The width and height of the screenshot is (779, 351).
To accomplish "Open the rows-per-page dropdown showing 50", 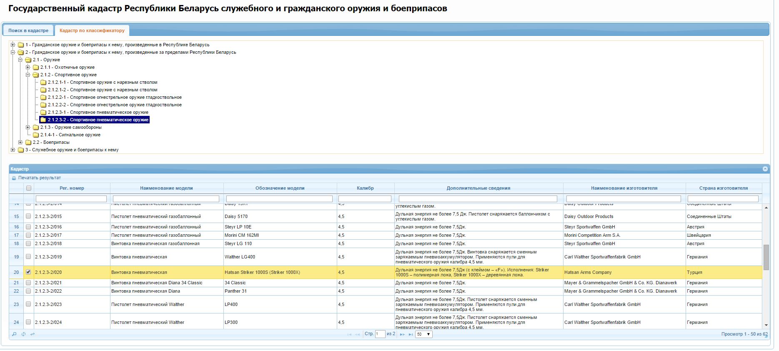I will (423, 334).
